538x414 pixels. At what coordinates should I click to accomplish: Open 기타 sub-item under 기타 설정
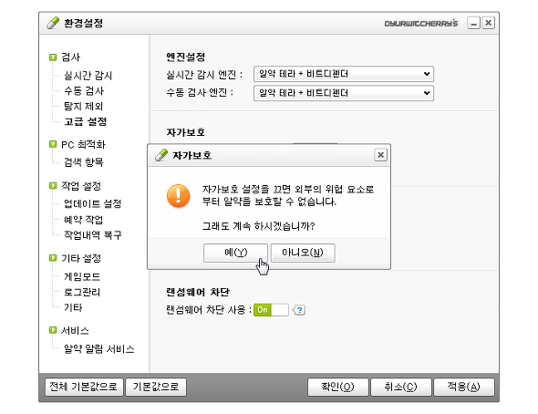tap(73, 307)
